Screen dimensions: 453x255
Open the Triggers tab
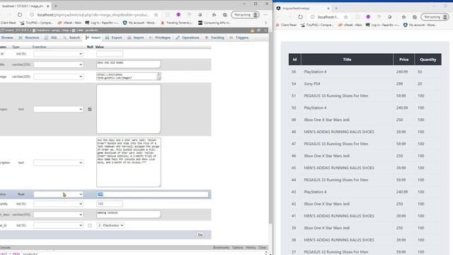239,38
